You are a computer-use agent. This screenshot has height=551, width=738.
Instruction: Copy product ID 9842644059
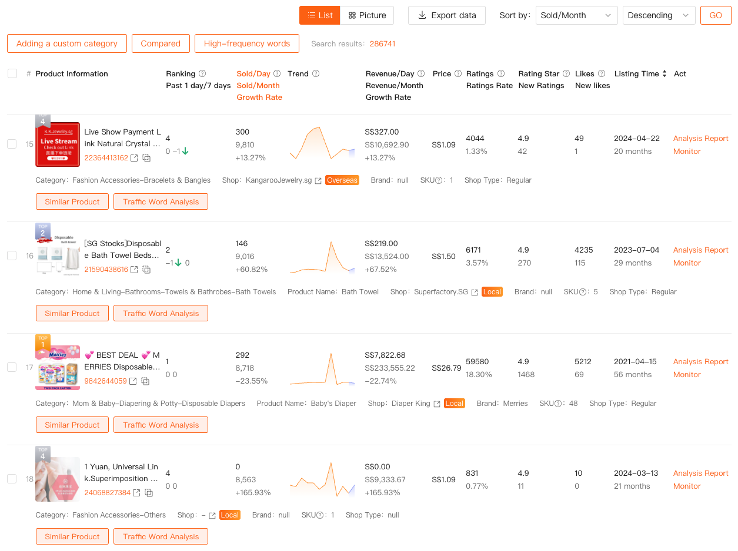click(145, 381)
